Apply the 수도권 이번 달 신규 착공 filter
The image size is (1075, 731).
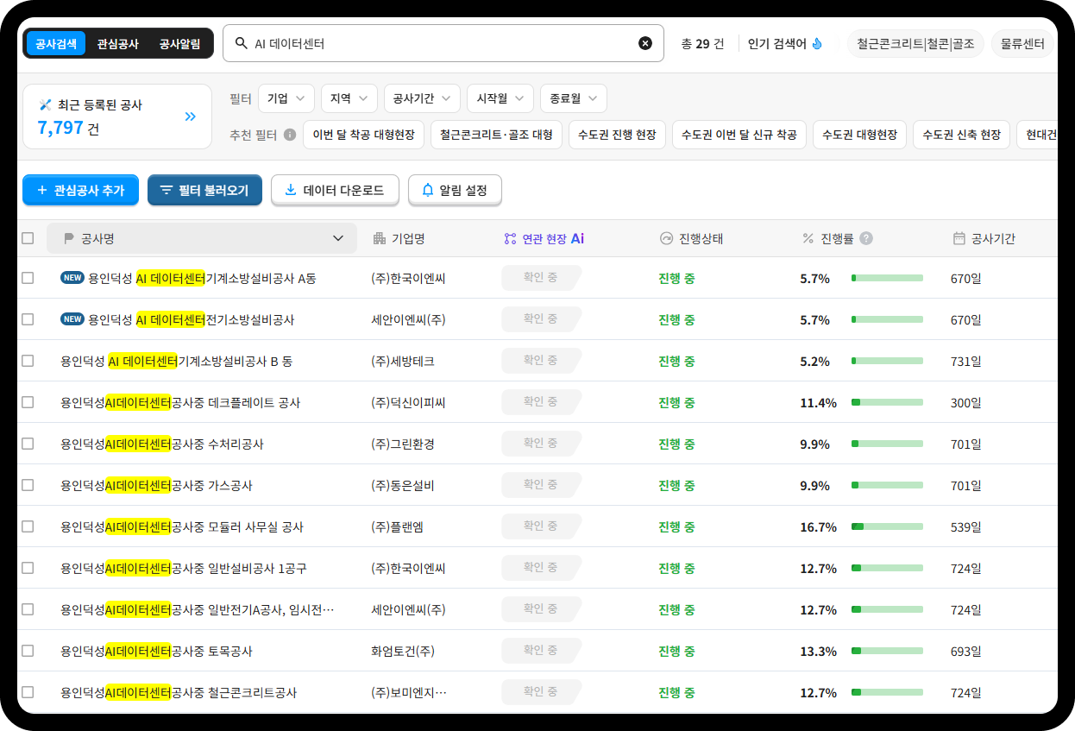pyautogui.click(x=739, y=135)
